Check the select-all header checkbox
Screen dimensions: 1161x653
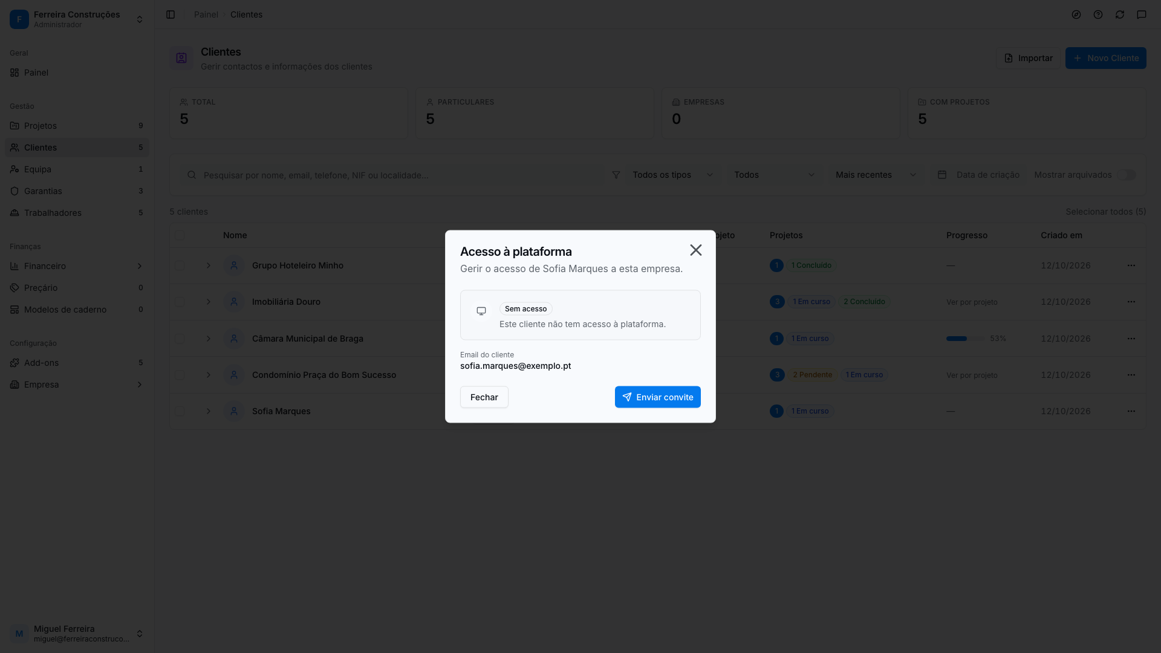[x=180, y=235]
